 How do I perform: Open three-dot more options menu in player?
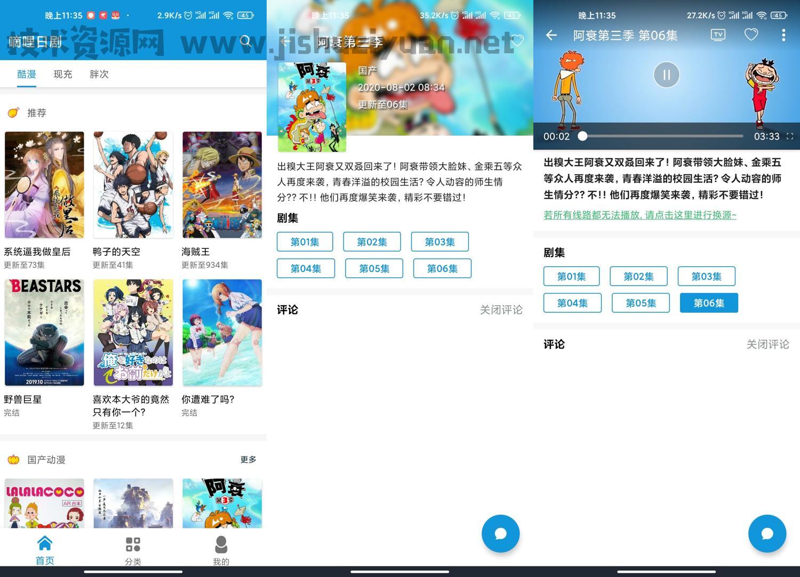(x=783, y=35)
